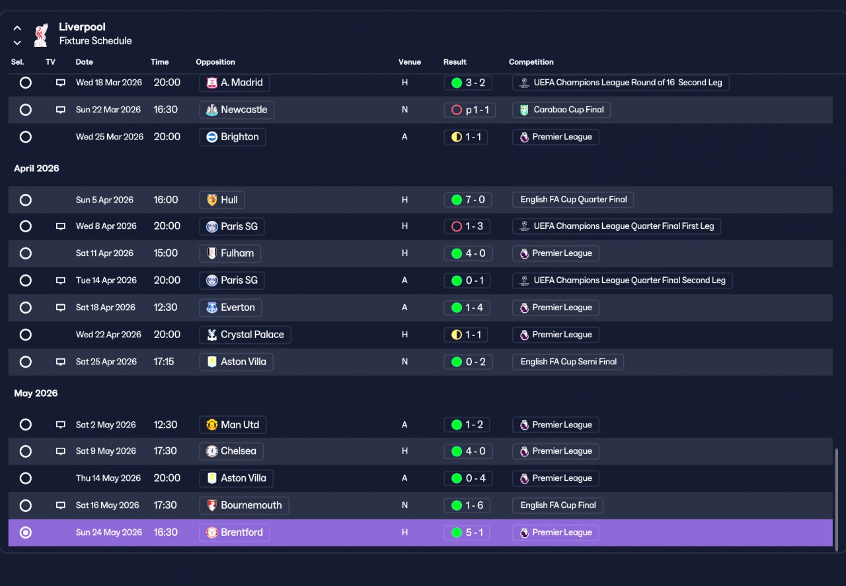Screen dimensions: 846x586
Task: Open English FA Cup Final competition link
Action: 558,505
